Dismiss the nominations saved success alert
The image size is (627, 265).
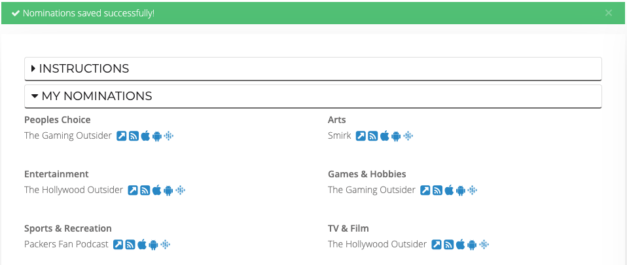click(609, 13)
